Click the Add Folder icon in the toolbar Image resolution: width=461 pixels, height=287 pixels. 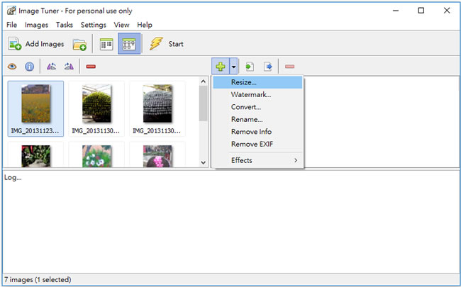click(x=79, y=45)
